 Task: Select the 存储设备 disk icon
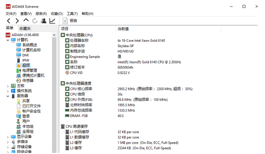(13, 147)
